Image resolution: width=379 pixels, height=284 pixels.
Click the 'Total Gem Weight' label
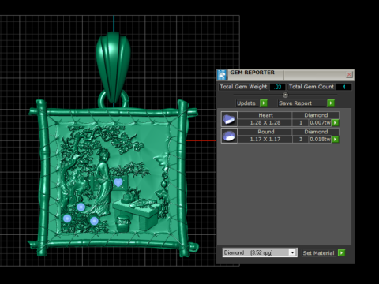point(243,87)
